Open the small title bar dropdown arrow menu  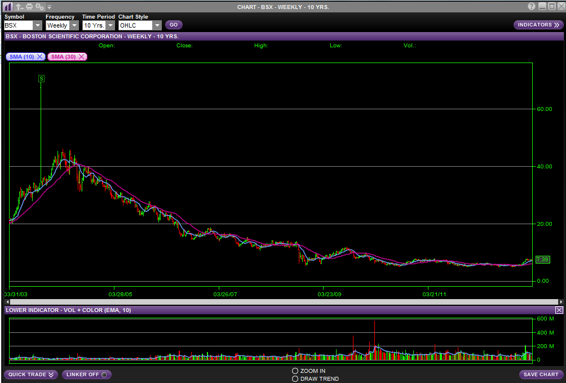click(x=49, y=7)
